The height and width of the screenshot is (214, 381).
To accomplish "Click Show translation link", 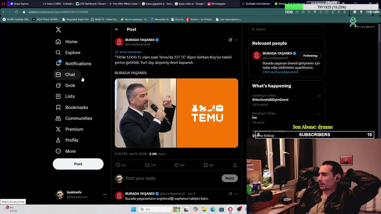I will 130,52.
